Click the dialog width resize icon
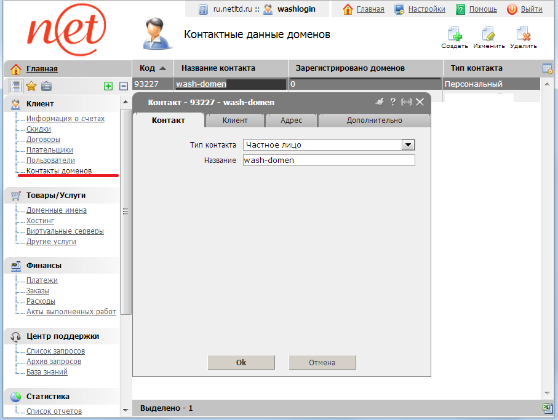The width and height of the screenshot is (558, 420). (x=406, y=102)
